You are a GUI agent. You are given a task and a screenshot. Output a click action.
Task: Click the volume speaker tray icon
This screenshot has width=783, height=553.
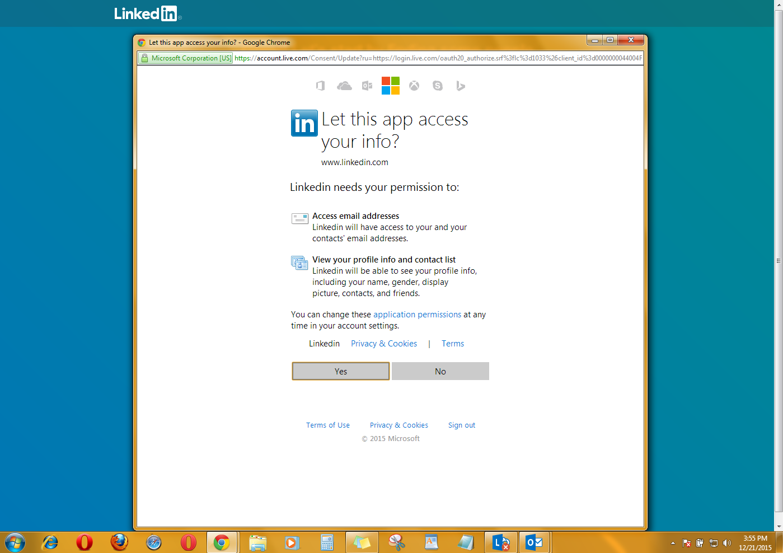tap(727, 543)
